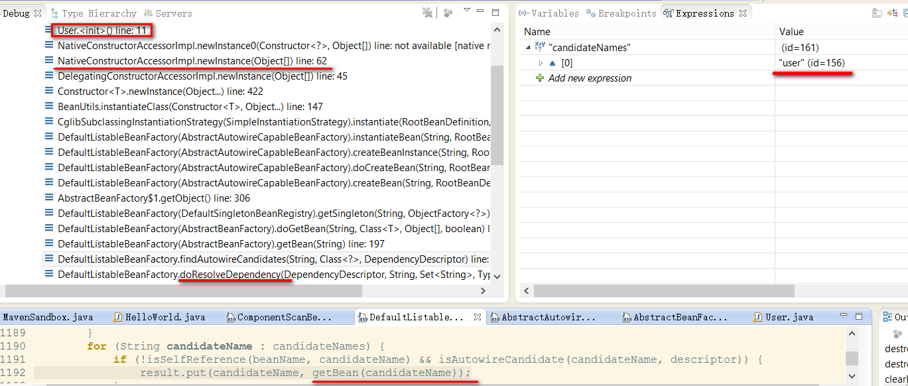Click the grey gears icon in the Debug toolbar
The image size is (908, 386).
tap(448, 13)
